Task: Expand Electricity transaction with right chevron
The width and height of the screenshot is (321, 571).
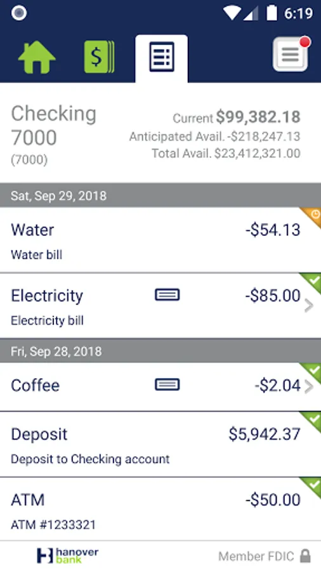Action: [308, 306]
